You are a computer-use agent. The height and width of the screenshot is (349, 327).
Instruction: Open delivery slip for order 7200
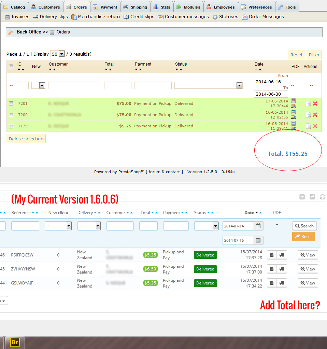[294, 117]
